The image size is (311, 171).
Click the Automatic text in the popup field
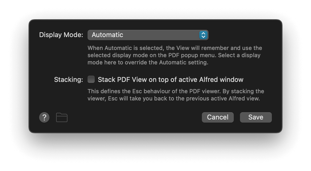coord(107,35)
